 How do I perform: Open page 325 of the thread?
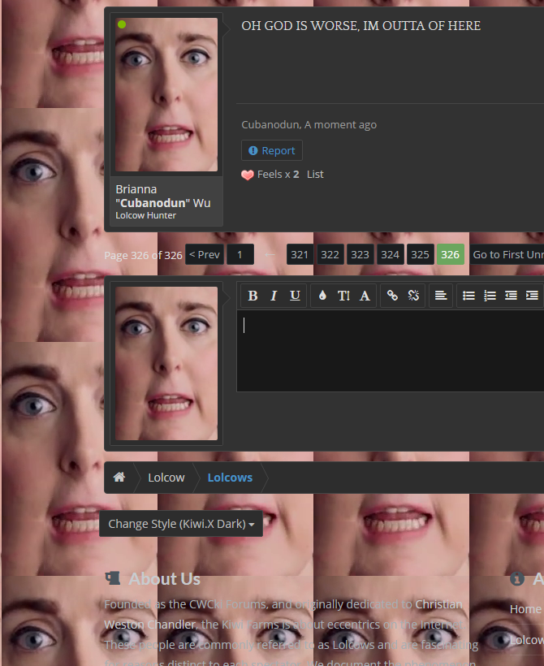click(421, 254)
